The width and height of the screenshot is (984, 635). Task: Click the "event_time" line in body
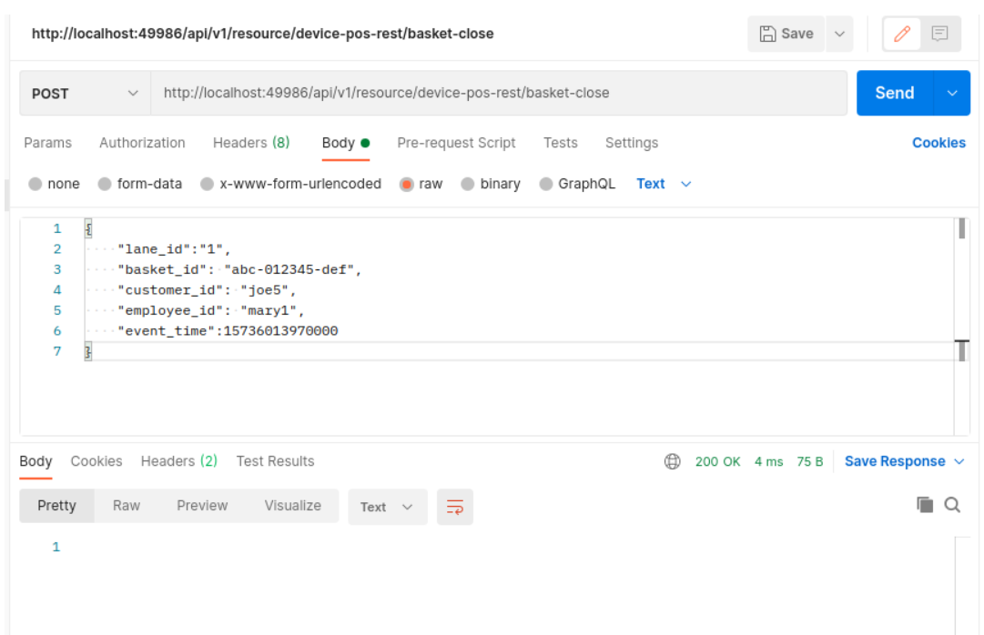coord(228,331)
